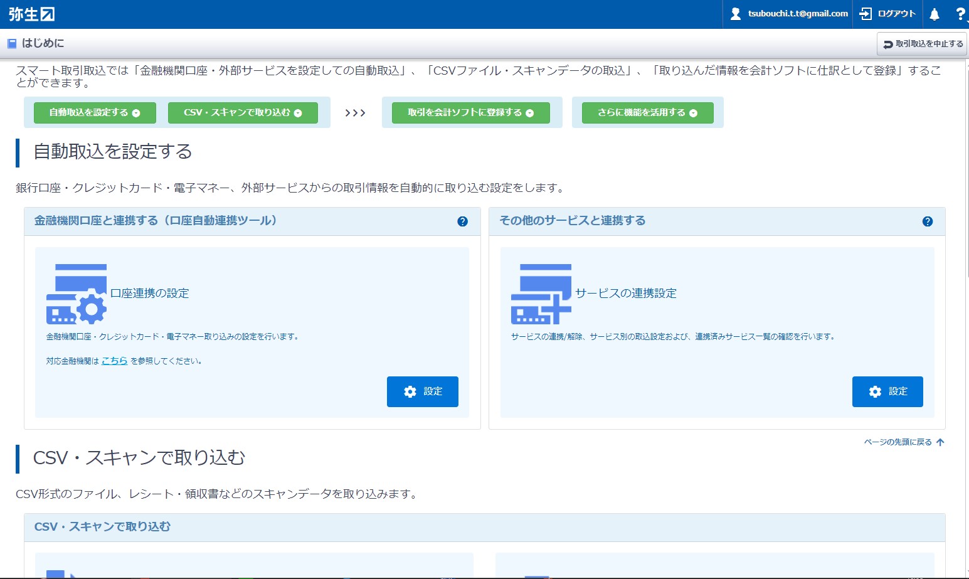Click 設定 button for 口座連携の設定
969x579 pixels.
[423, 391]
